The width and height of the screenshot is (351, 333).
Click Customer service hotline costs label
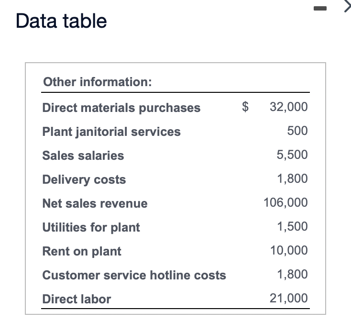tap(134, 275)
